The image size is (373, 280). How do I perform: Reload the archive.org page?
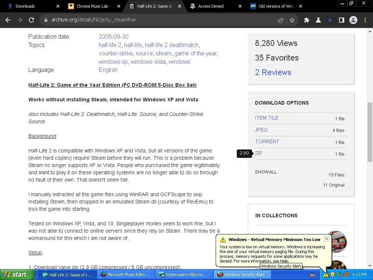coord(31,20)
